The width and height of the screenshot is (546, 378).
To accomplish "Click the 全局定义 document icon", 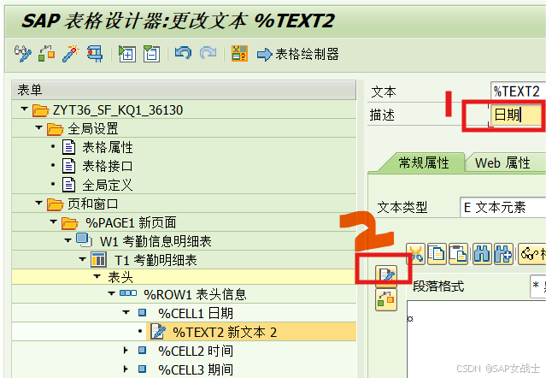I will point(68,185).
